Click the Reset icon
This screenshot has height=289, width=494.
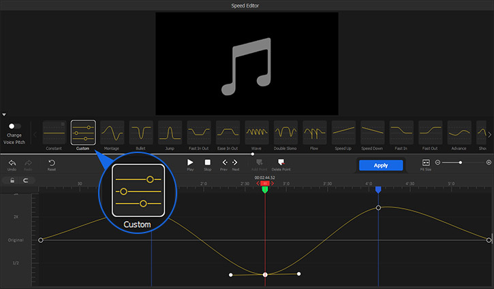click(x=52, y=163)
